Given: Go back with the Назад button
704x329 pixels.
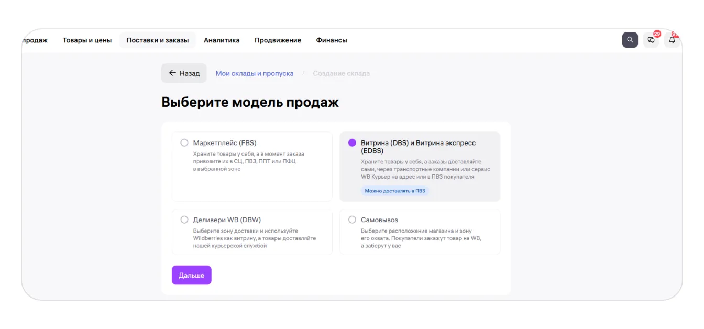Looking at the screenshot, I should tap(184, 73).
